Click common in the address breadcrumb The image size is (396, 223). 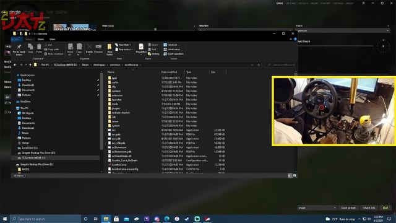115,65
